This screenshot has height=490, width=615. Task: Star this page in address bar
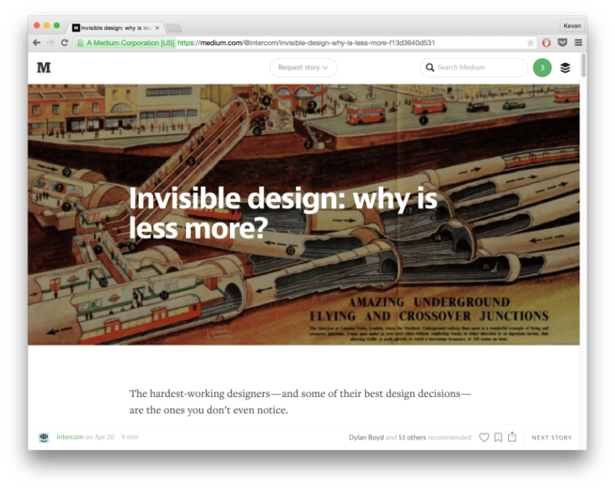point(531,43)
